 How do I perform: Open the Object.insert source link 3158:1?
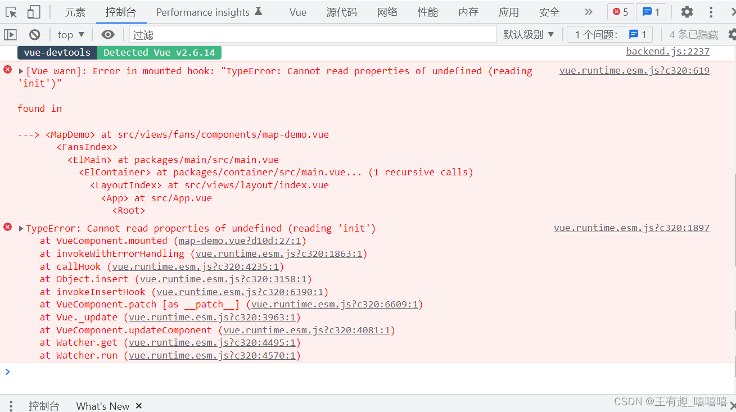point(223,279)
